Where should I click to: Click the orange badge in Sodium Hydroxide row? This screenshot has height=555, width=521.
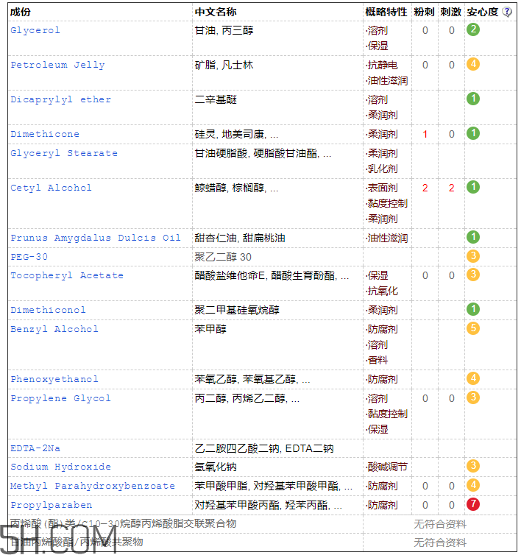point(473,466)
